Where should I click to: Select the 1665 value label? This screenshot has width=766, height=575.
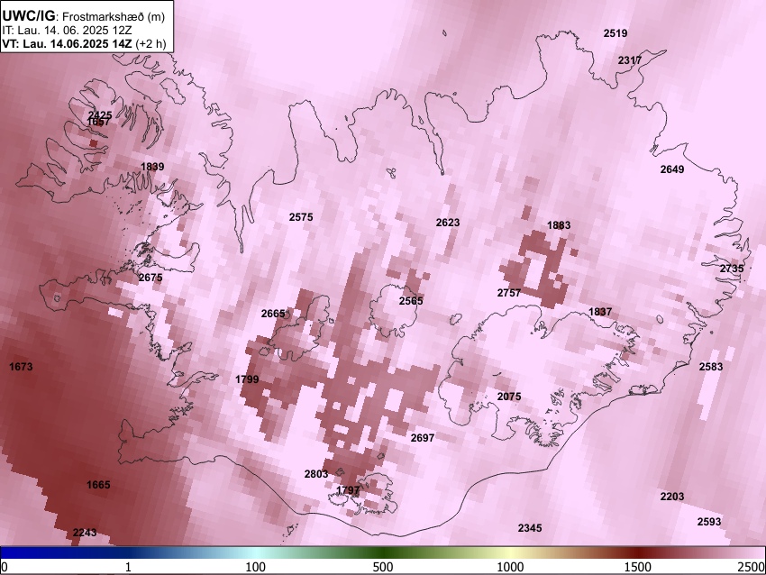tap(98, 485)
